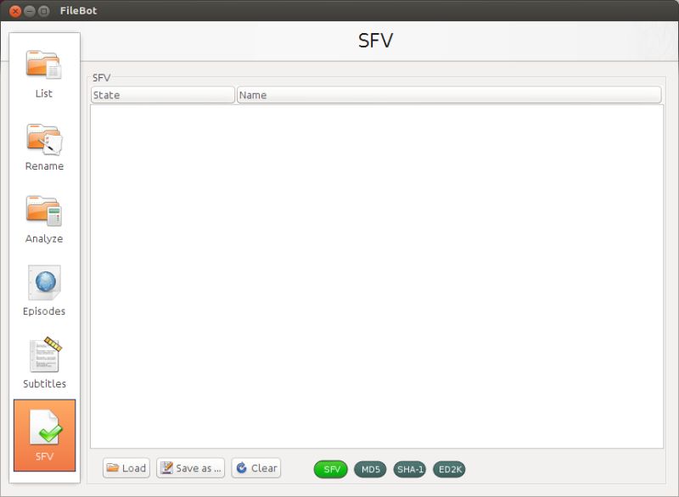Keep SFV selected as hash type

(x=331, y=467)
